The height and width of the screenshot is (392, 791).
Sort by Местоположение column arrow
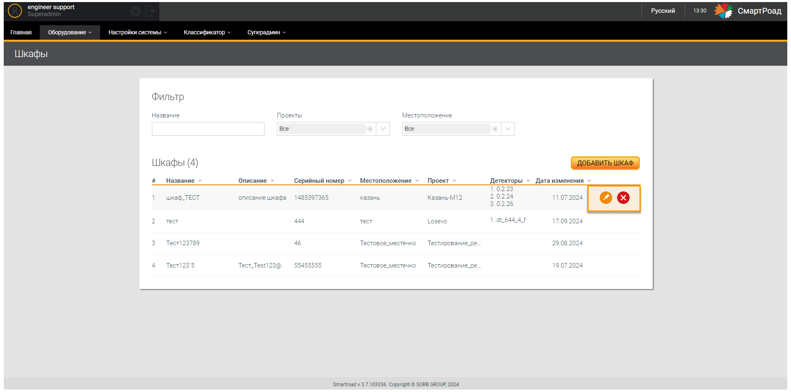click(417, 181)
